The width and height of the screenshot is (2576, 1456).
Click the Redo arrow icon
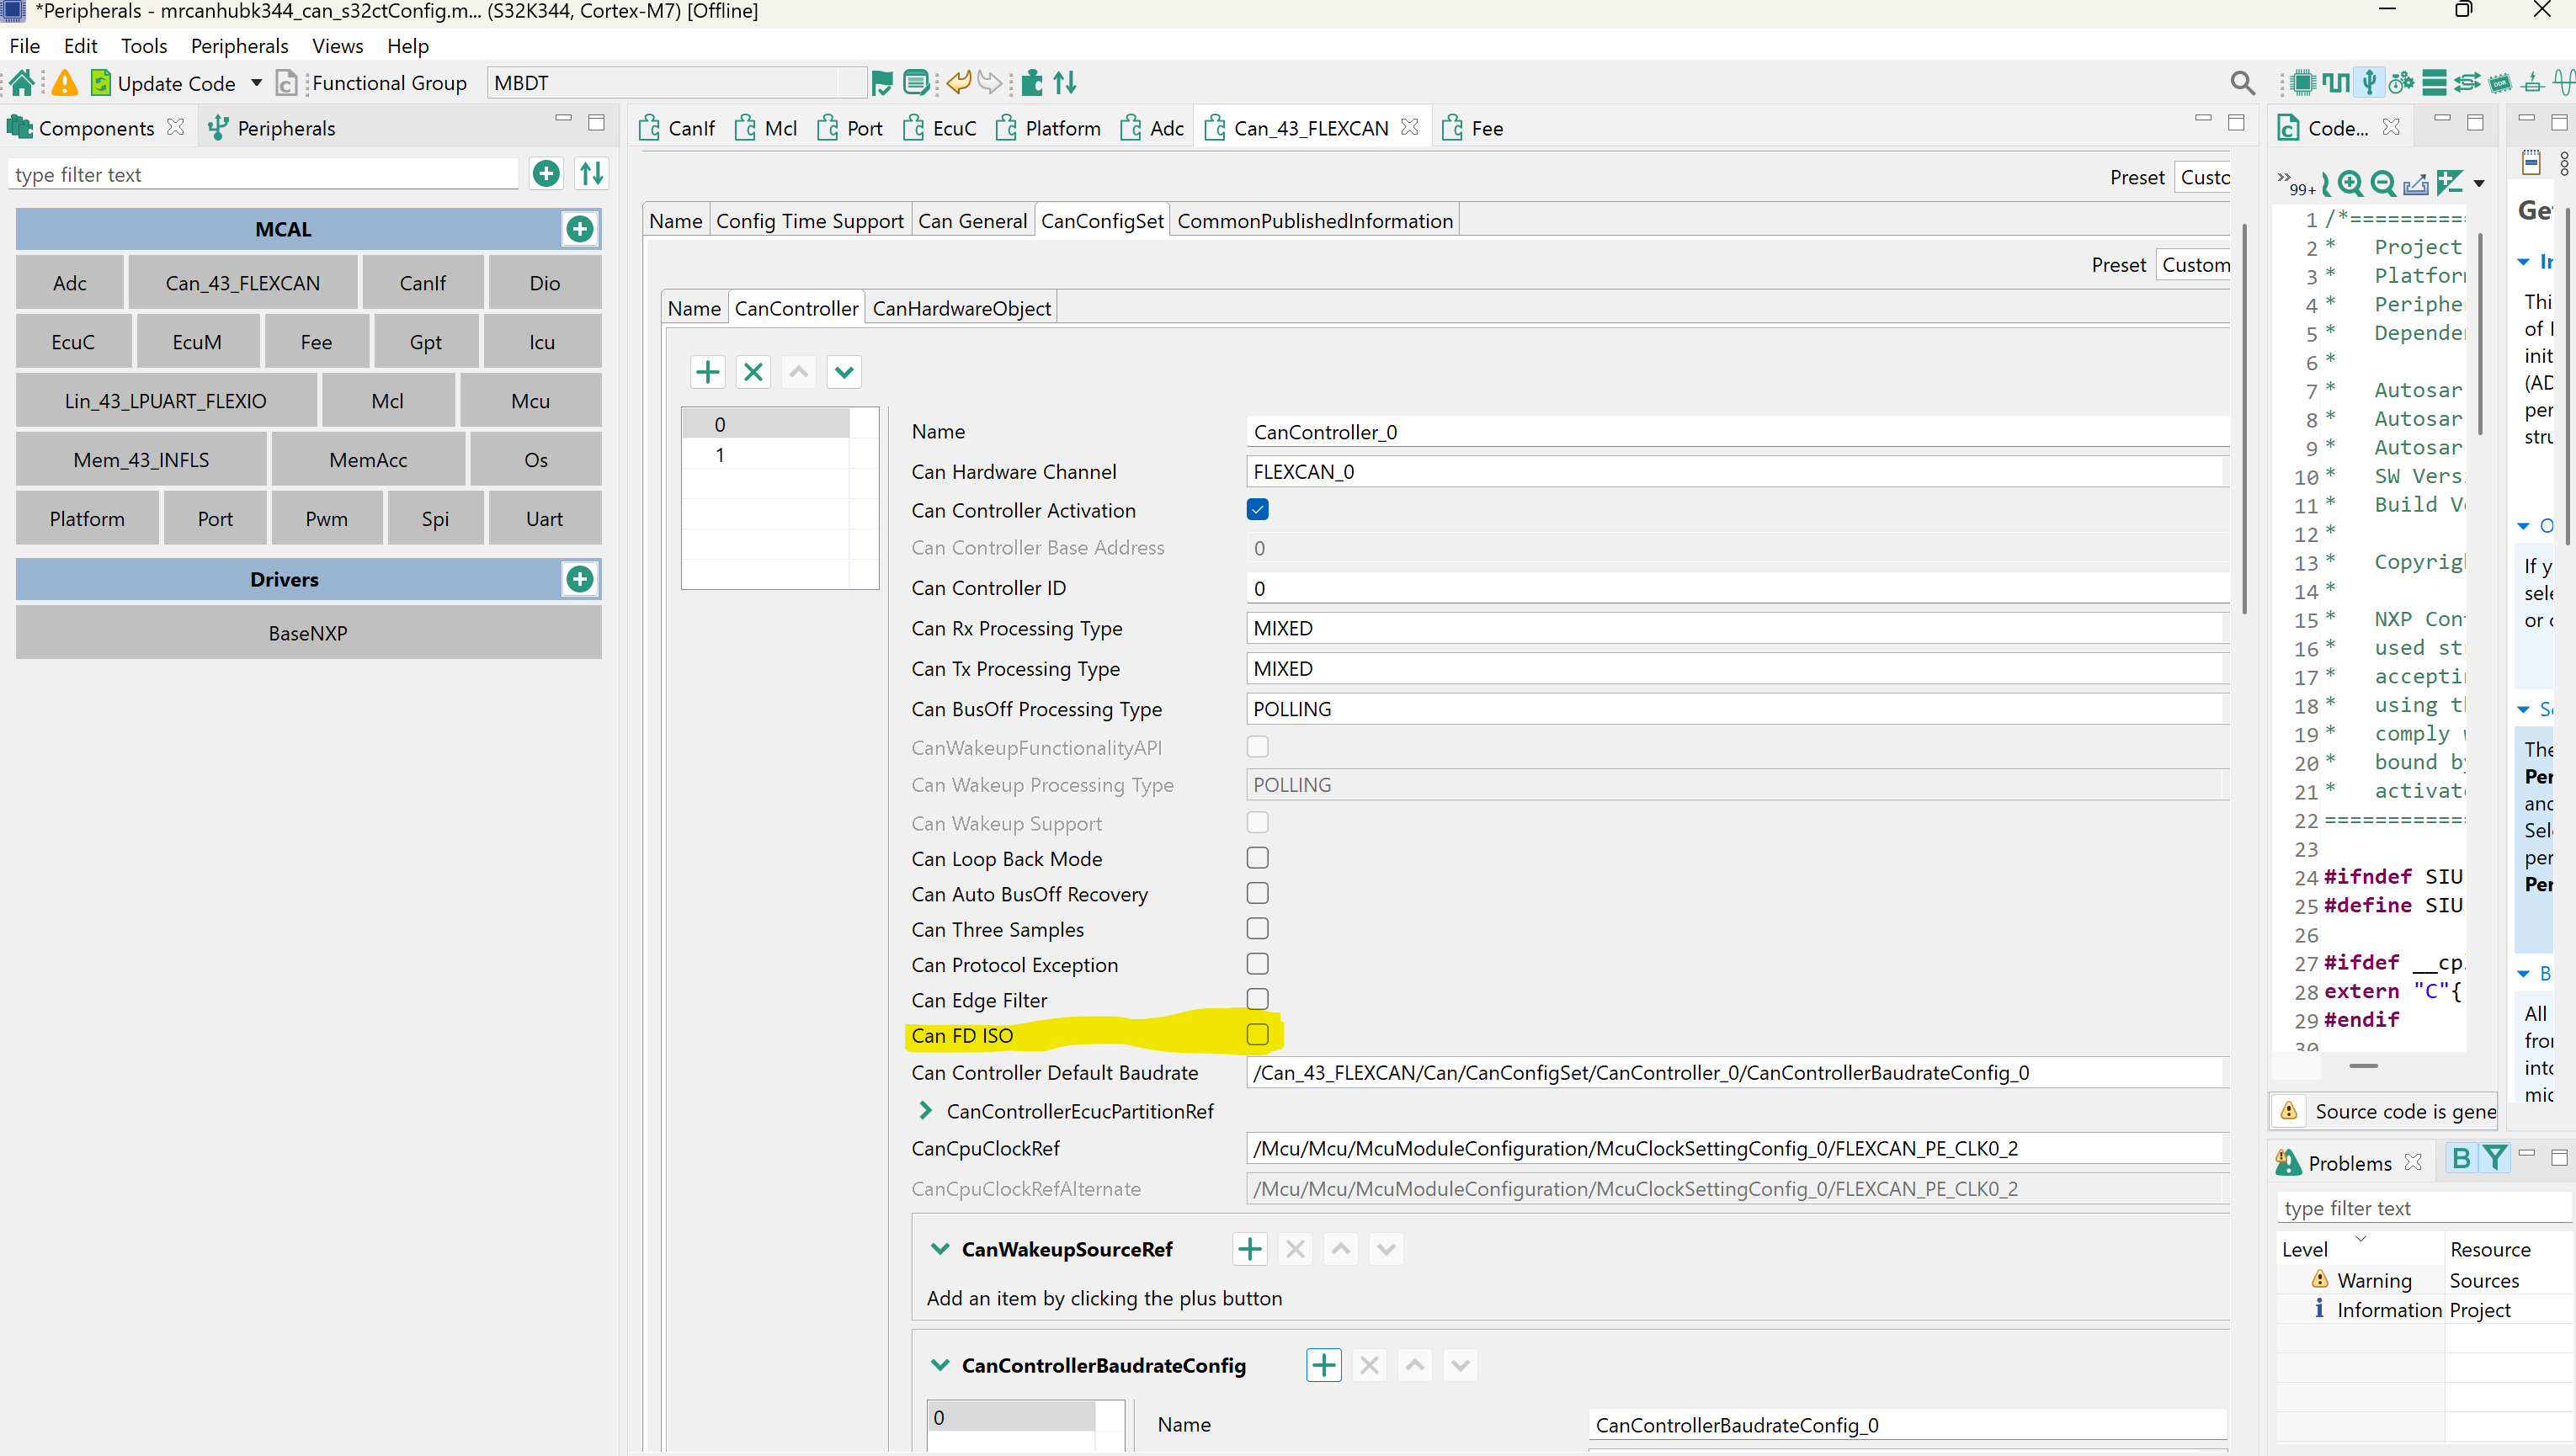[991, 82]
